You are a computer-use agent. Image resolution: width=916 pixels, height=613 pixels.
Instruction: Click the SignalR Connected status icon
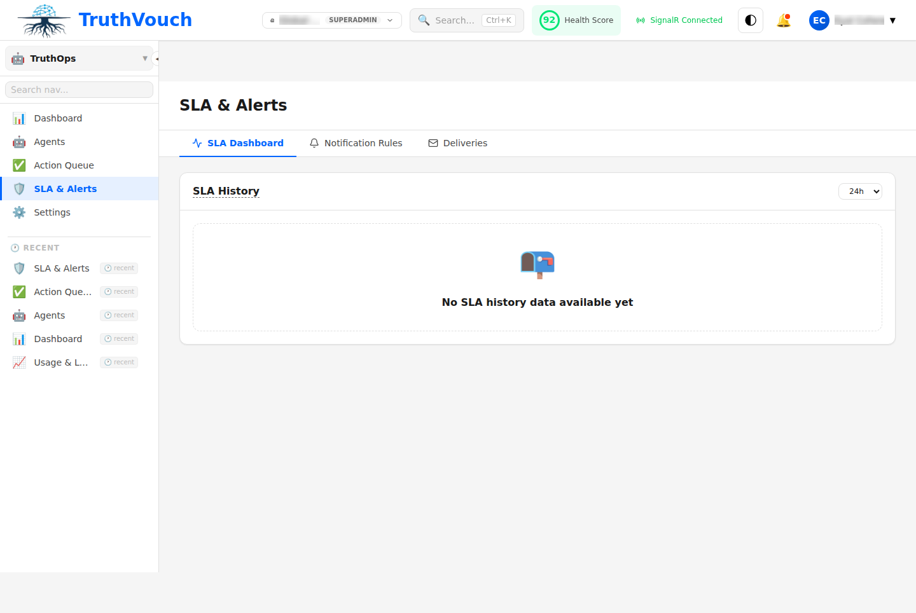[640, 20]
